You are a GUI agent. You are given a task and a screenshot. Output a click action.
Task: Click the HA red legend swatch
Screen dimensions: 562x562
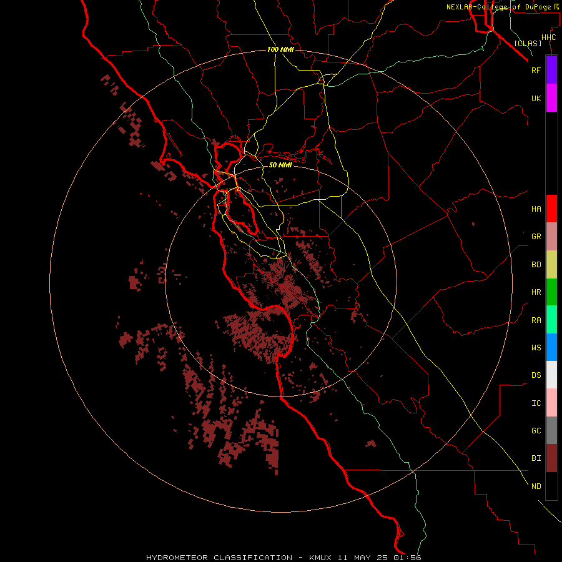pos(551,209)
